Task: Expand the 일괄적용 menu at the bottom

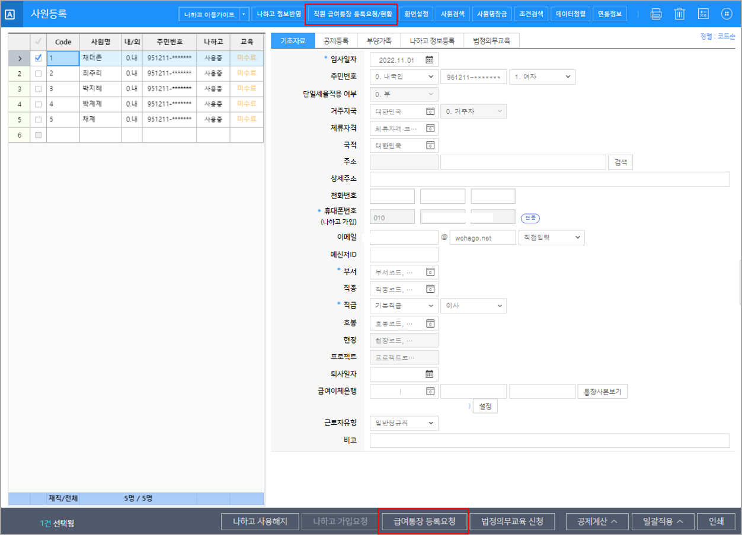Action: click(662, 521)
